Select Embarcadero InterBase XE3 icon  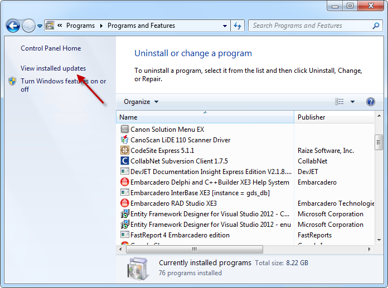pyautogui.click(x=125, y=192)
